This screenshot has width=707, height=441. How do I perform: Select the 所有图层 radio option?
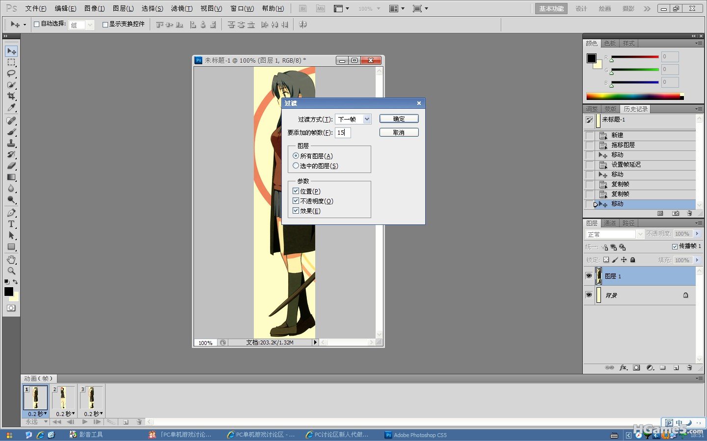[296, 156]
